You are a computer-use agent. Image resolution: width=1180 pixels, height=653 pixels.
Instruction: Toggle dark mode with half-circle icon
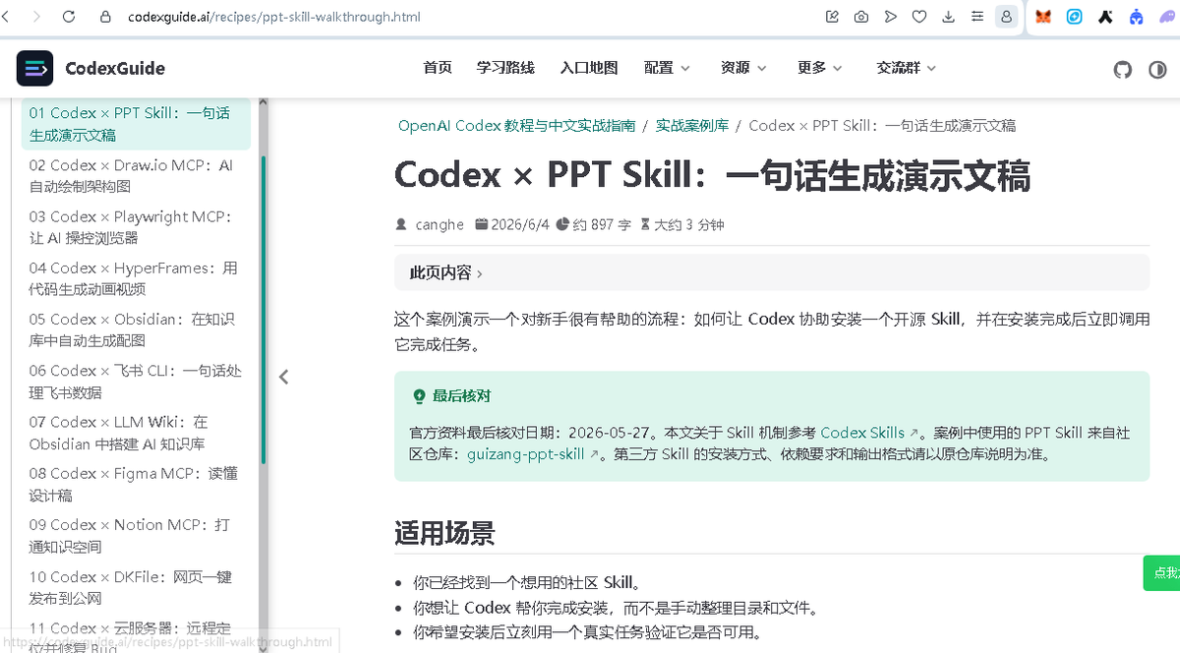[x=1157, y=69]
